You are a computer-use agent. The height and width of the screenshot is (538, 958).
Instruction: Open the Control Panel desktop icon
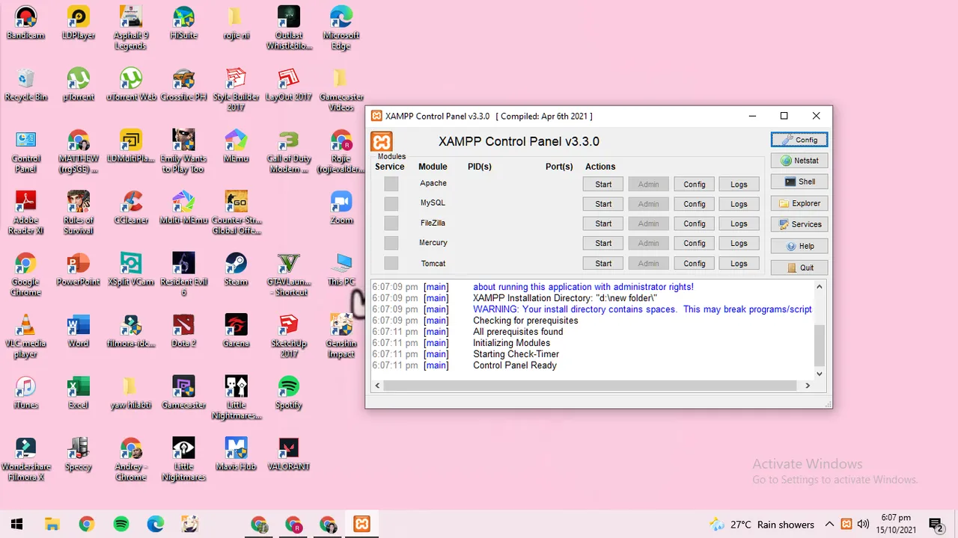coord(26,152)
